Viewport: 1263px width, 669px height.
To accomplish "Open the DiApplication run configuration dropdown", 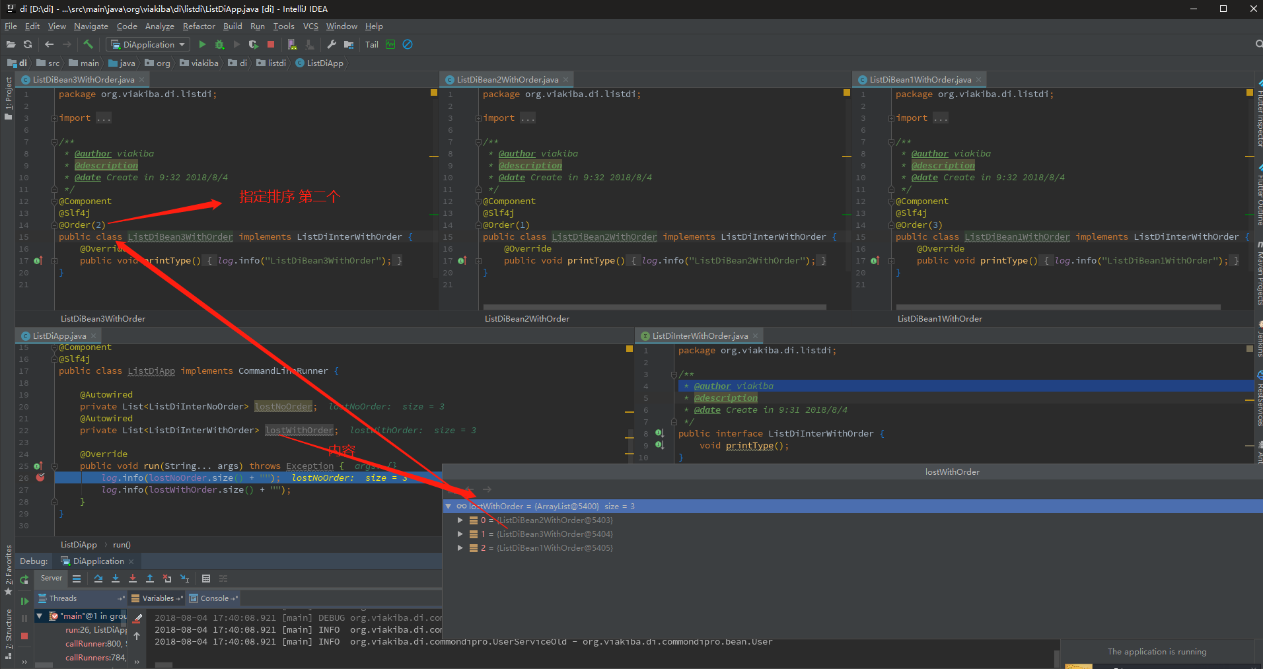I will pyautogui.click(x=148, y=44).
